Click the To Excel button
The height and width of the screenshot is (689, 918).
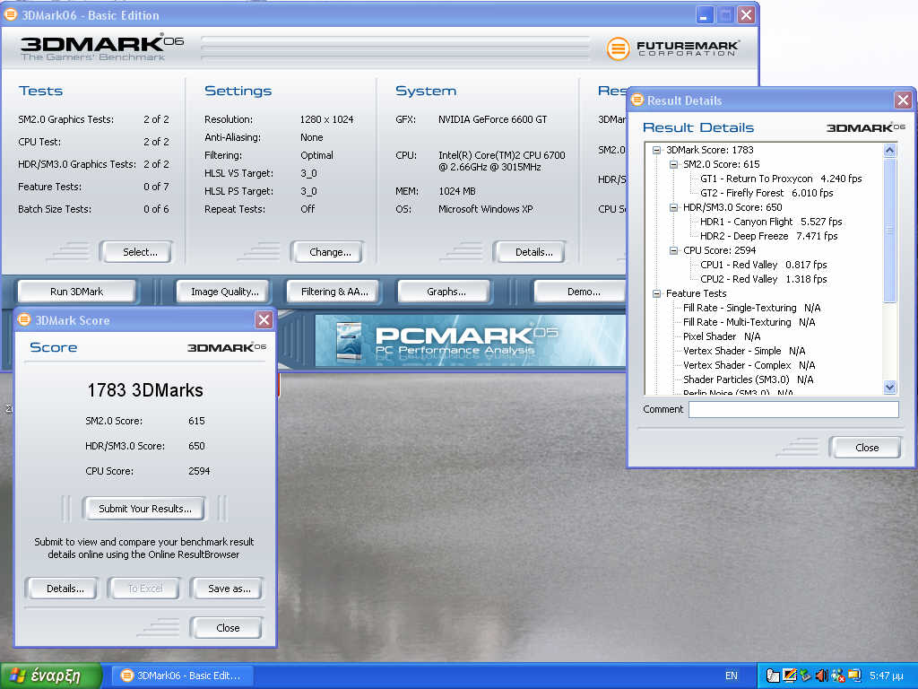(144, 589)
